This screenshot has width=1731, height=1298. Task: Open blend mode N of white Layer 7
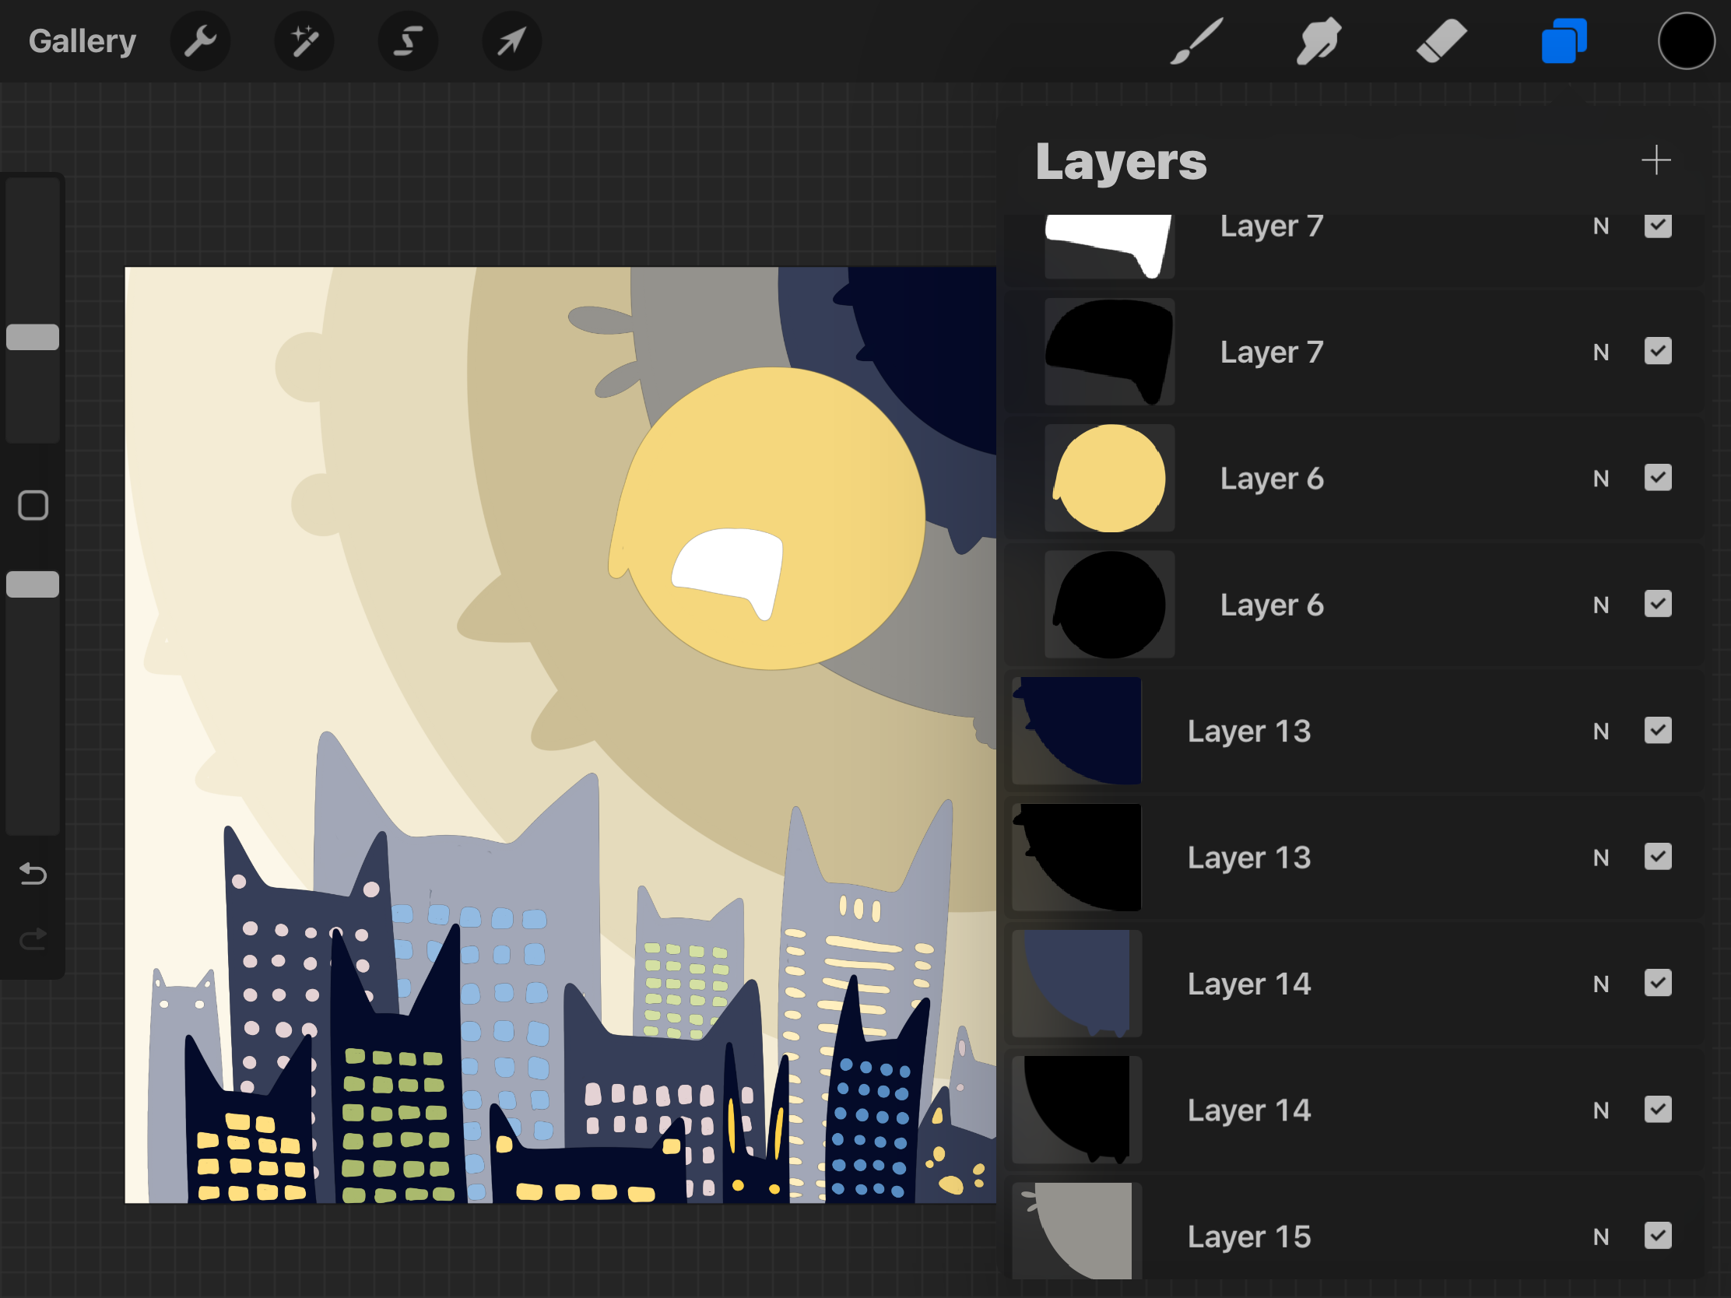pyautogui.click(x=1601, y=226)
